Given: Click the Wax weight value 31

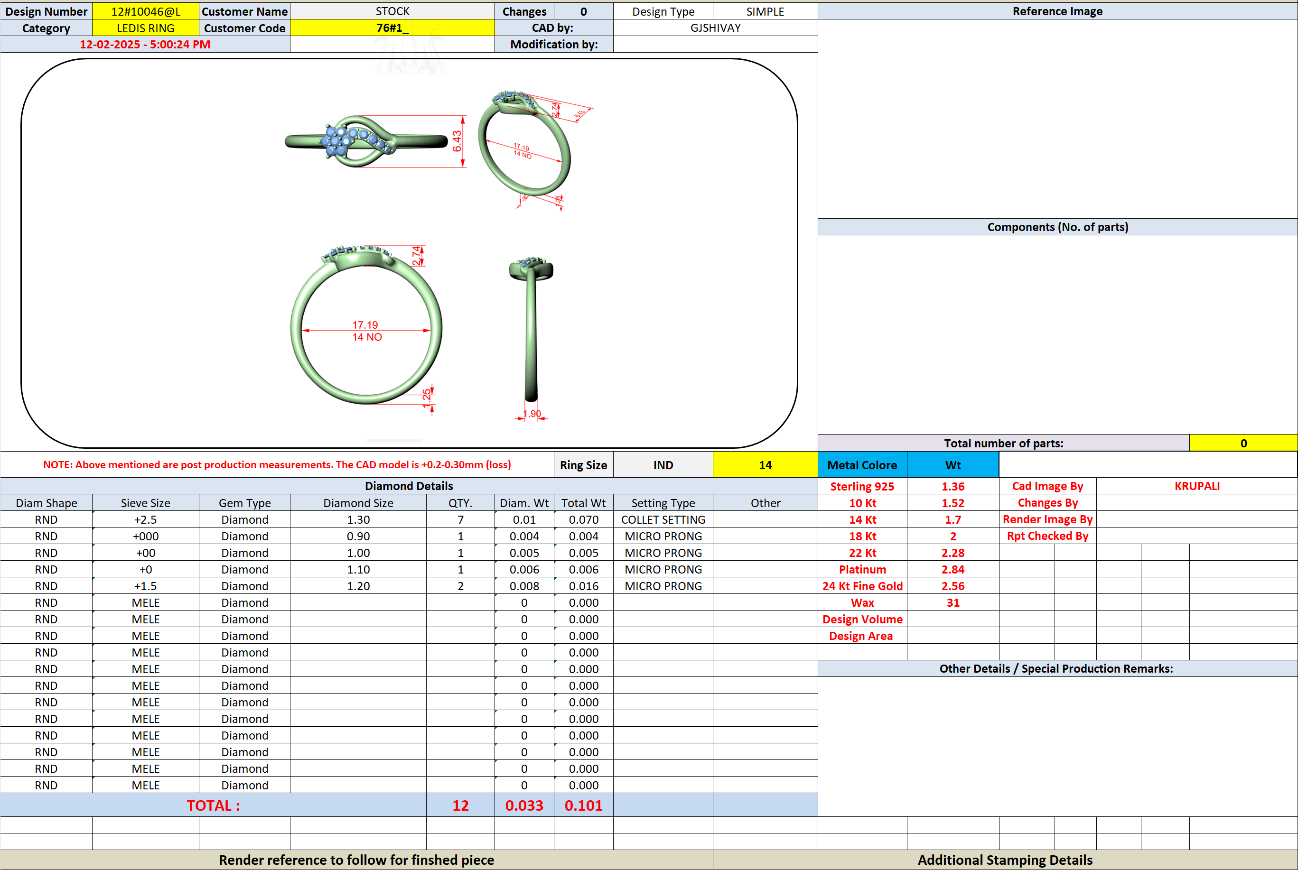Looking at the screenshot, I should coord(953,602).
